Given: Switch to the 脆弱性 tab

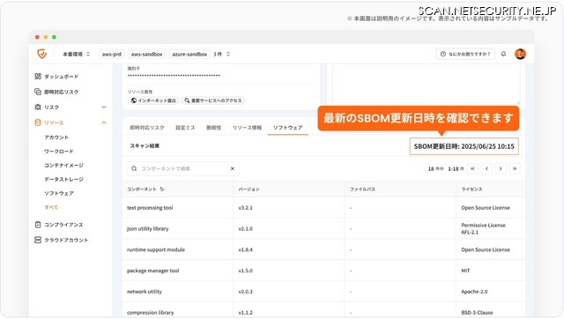Looking at the screenshot, I should click(213, 128).
